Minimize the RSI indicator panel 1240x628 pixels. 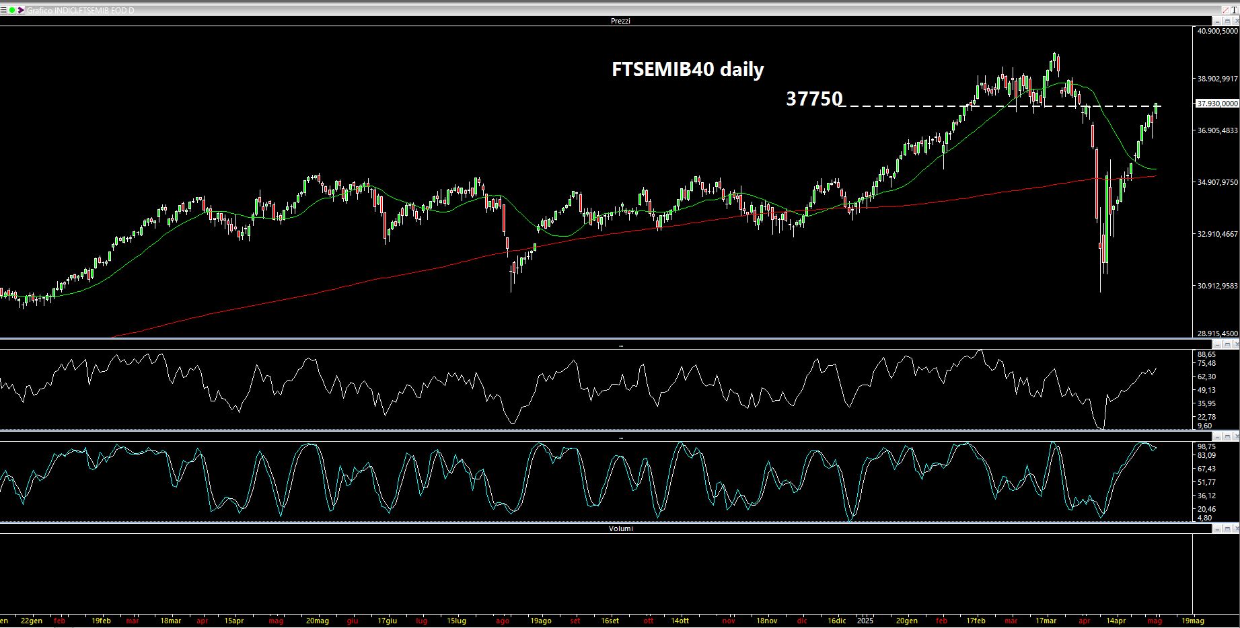coord(1217,345)
